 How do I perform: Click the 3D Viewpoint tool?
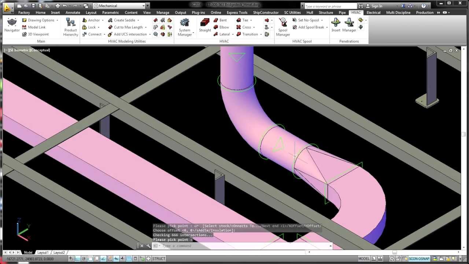click(x=35, y=34)
